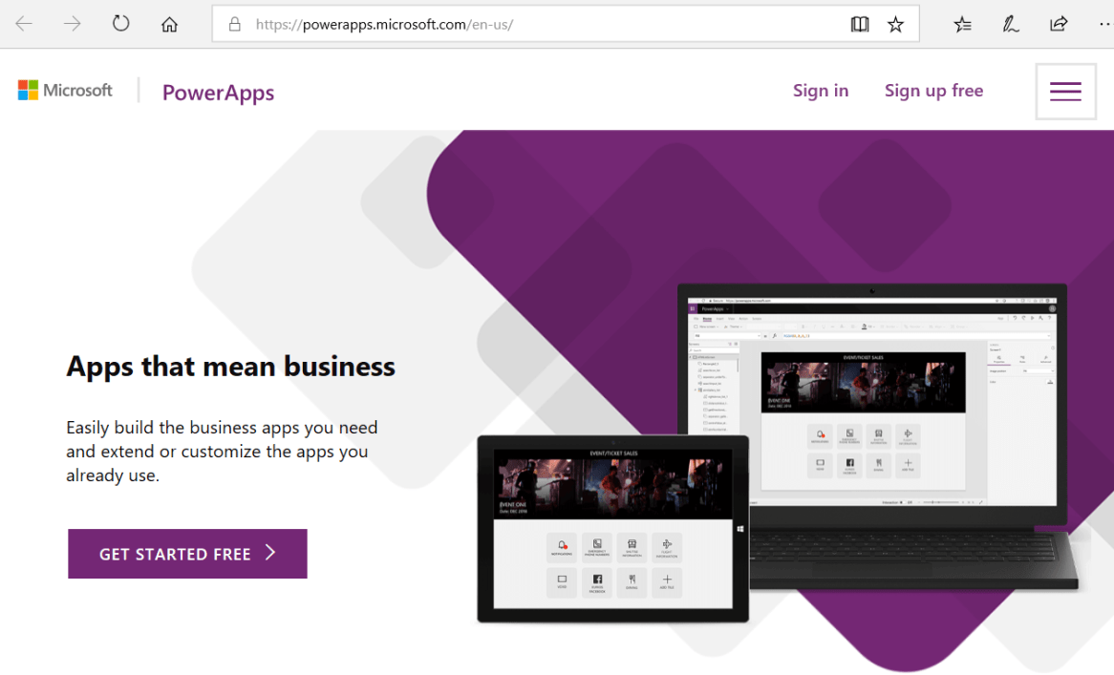The width and height of the screenshot is (1114, 675).
Task: Click the Sign in link
Action: coord(820,91)
